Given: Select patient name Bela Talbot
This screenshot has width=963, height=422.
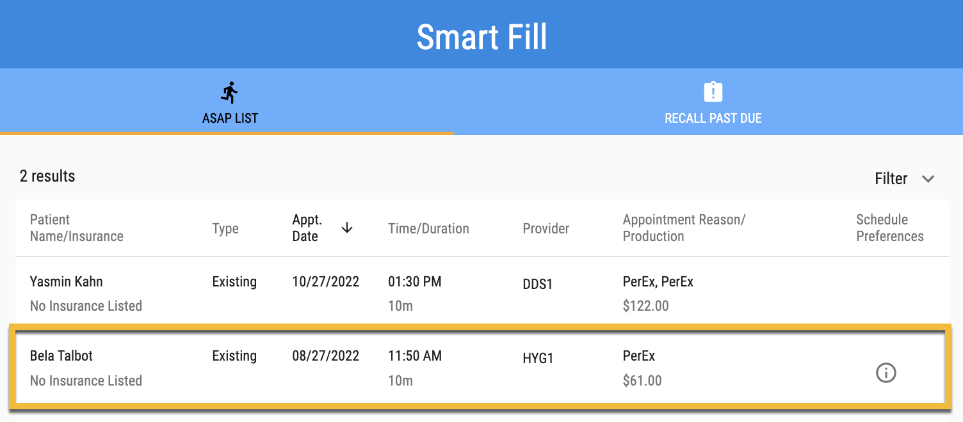Looking at the screenshot, I should (61, 356).
